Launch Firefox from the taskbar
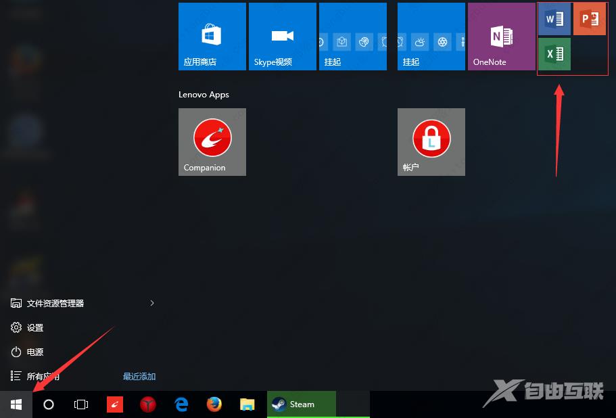The image size is (616, 418). pos(214,404)
